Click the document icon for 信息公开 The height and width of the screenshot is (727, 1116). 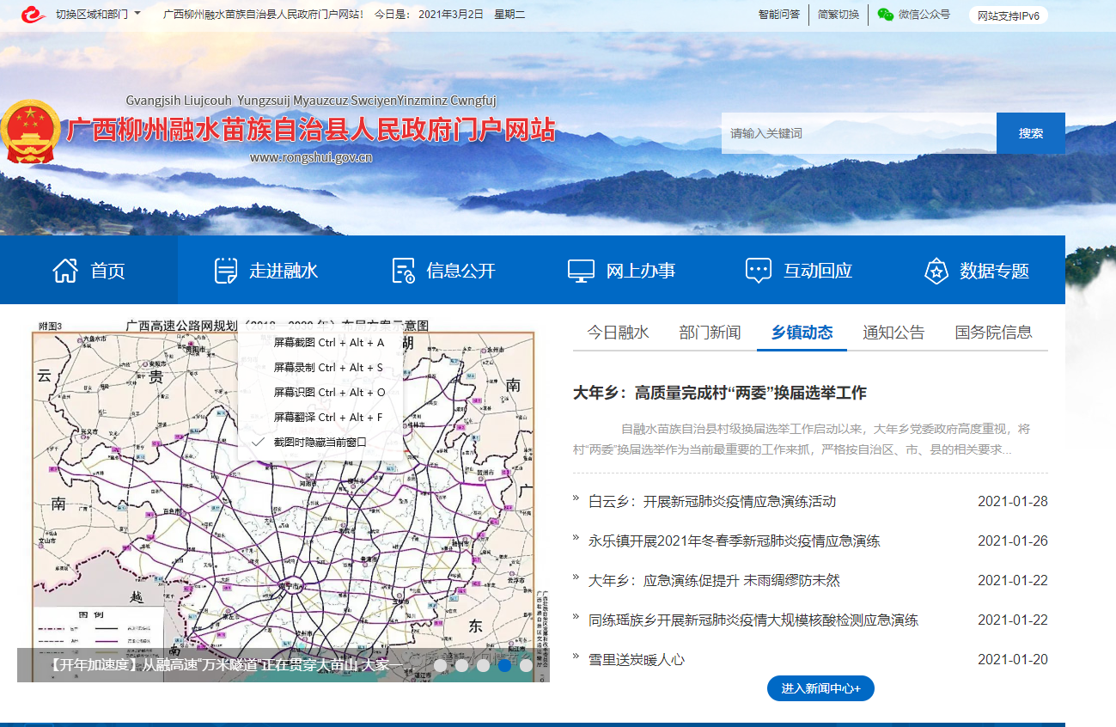click(404, 271)
